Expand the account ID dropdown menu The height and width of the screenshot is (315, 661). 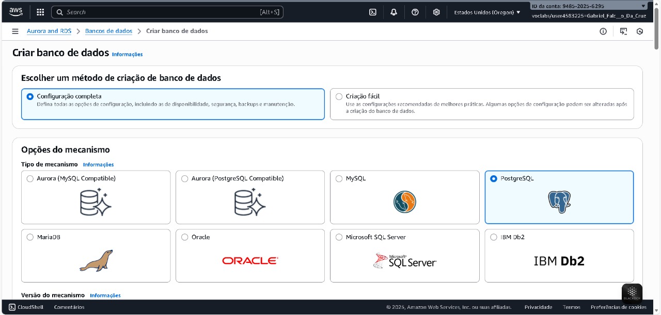tap(589, 6)
